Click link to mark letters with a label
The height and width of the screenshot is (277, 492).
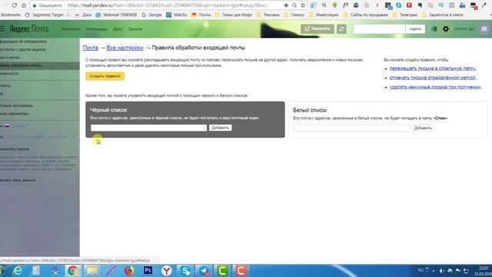pos(433,78)
